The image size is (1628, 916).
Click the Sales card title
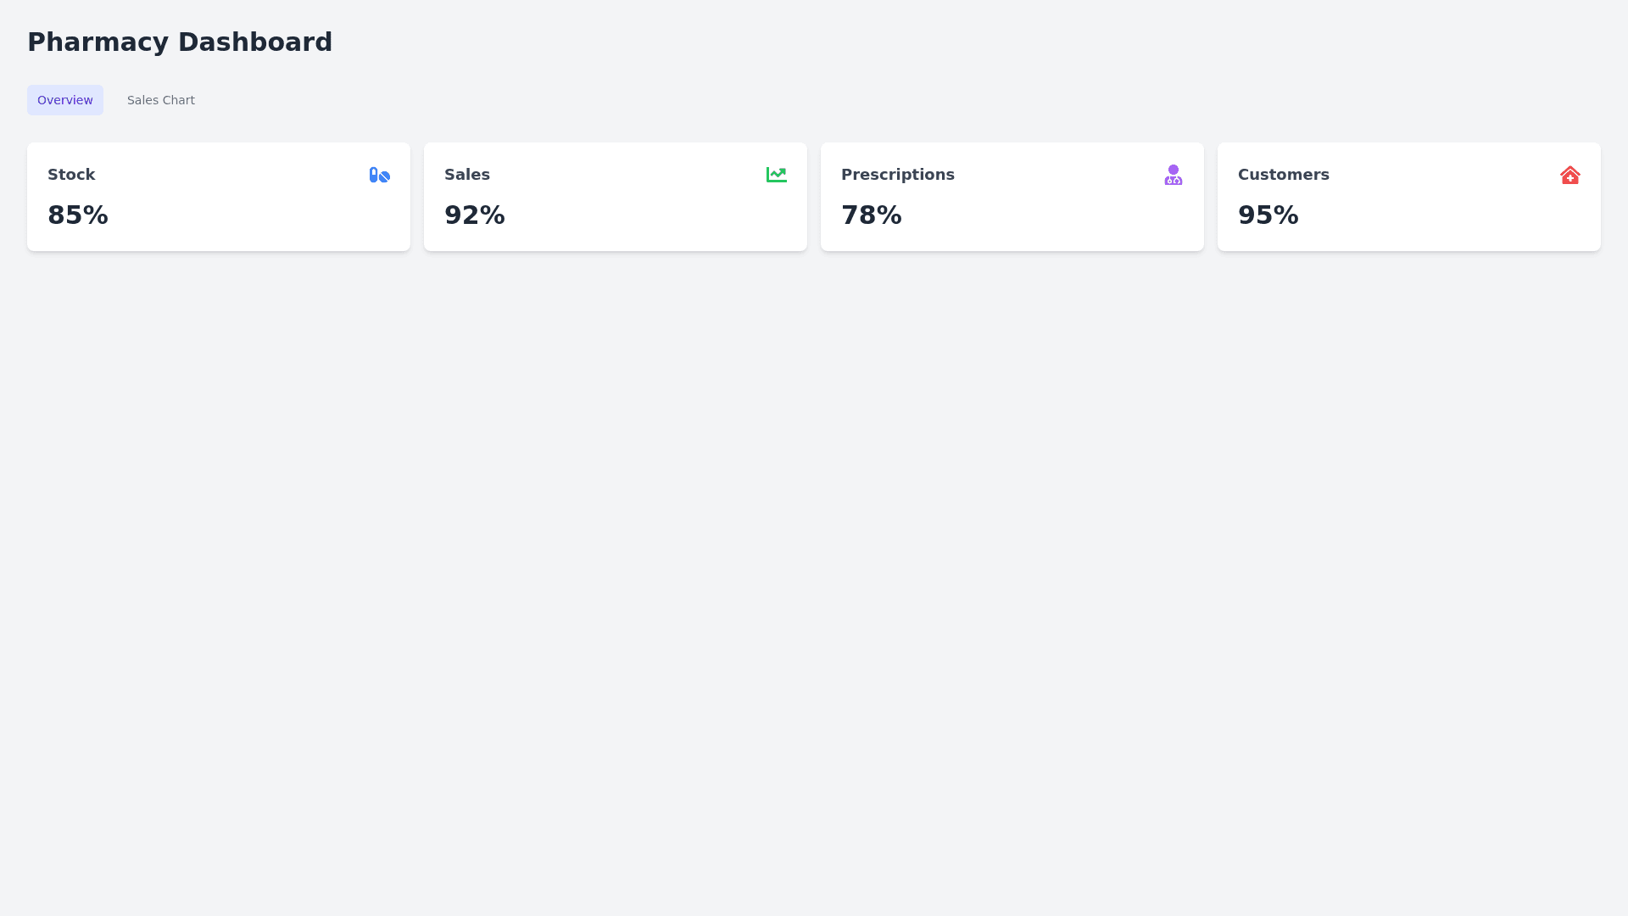click(467, 175)
